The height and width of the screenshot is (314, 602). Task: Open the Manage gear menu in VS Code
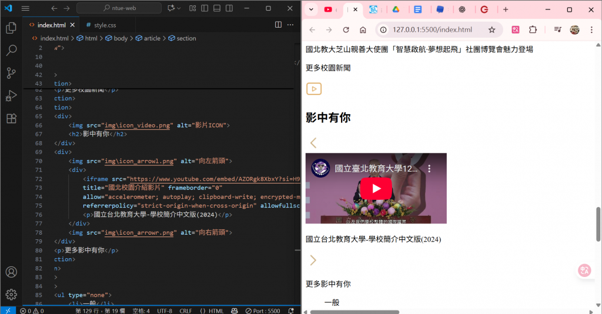pos(11,295)
